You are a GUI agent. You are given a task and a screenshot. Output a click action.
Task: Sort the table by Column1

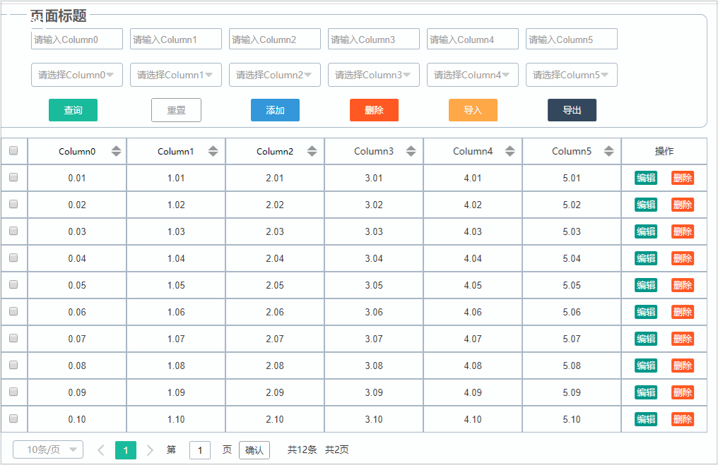(x=213, y=151)
